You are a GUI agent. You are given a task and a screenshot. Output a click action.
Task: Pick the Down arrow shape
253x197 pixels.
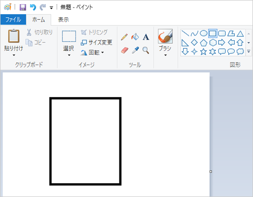click(x=185, y=51)
